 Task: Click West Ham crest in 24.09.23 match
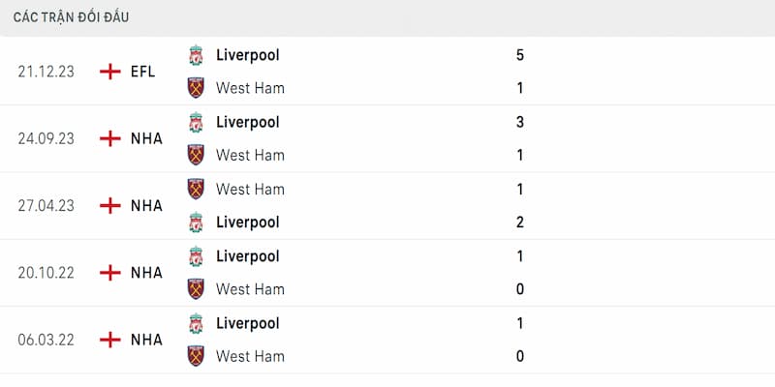click(x=197, y=155)
